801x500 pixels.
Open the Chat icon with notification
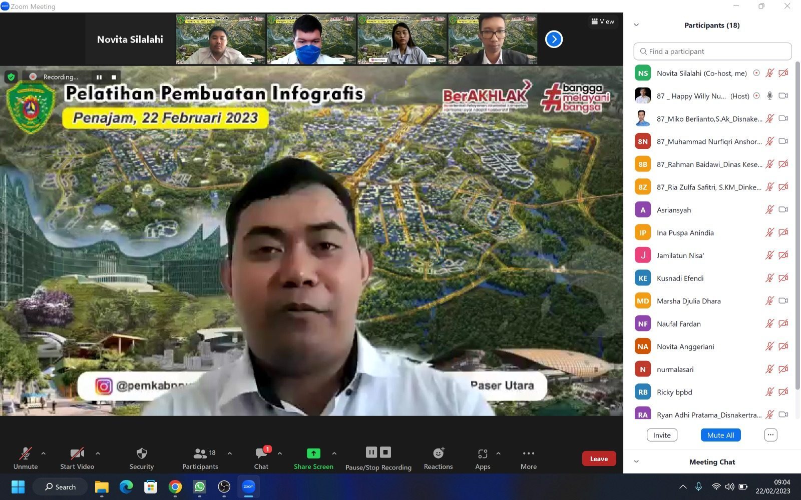[261, 453]
